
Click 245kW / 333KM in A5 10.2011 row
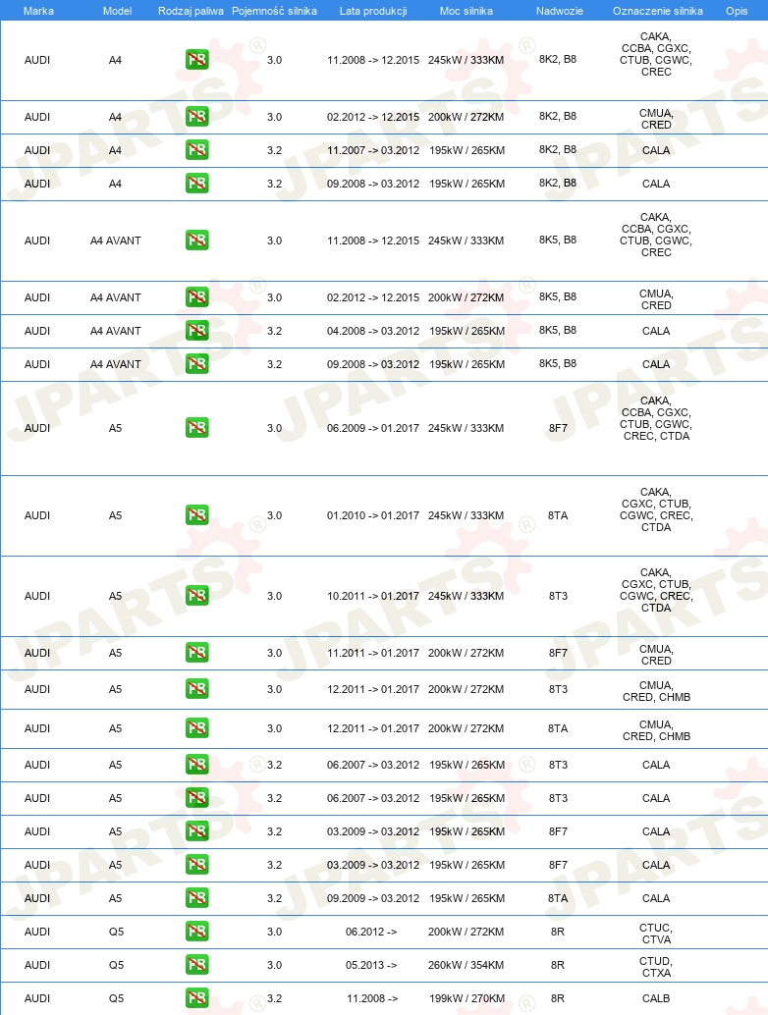[x=466, y=596]
